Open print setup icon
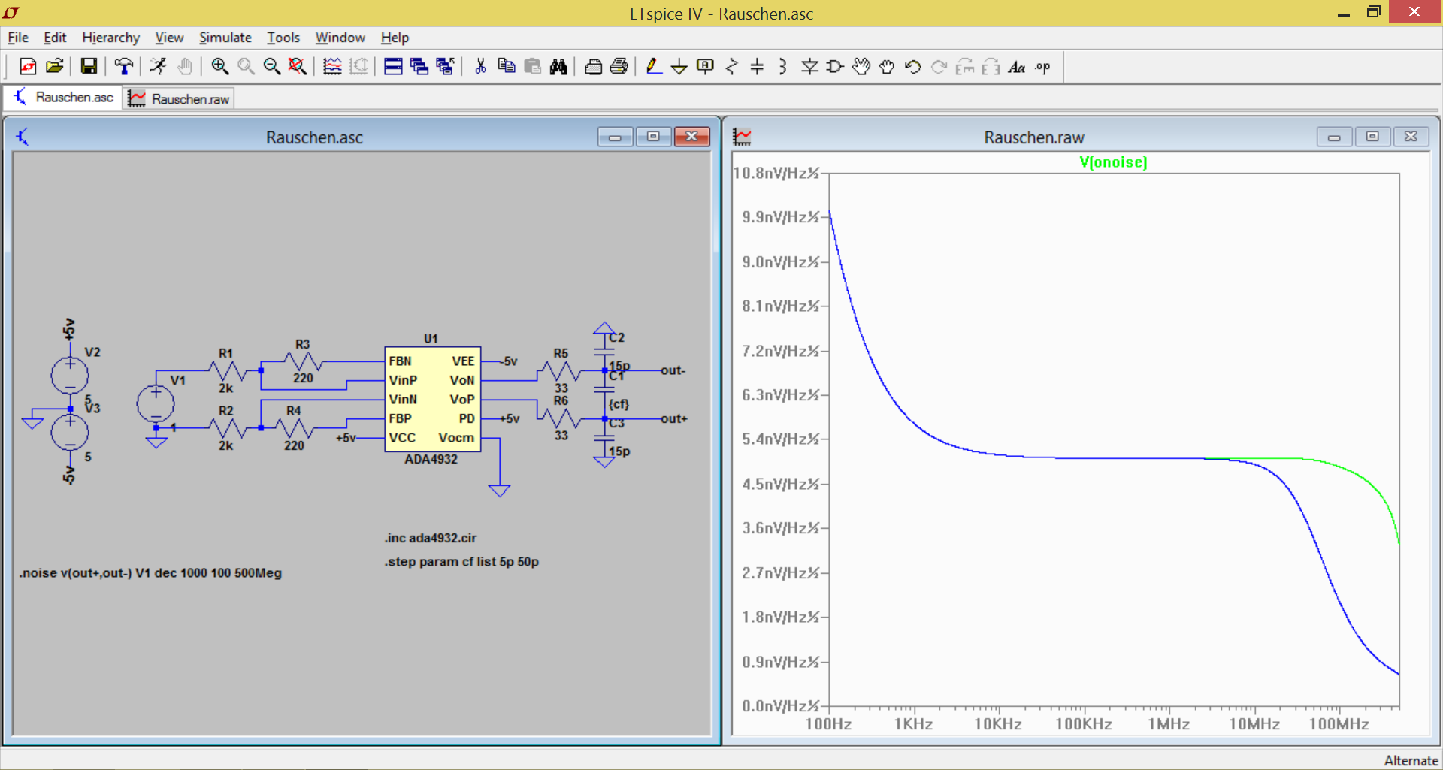Viewport: 1443px width, 770px height. tap(593, 67)
